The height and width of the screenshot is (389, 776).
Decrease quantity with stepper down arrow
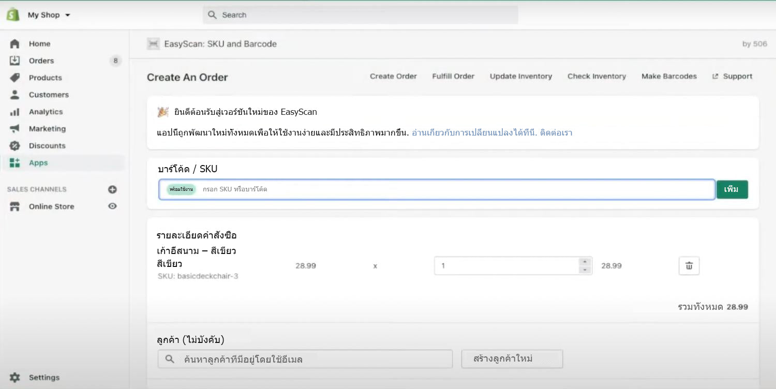pos(585,270)
